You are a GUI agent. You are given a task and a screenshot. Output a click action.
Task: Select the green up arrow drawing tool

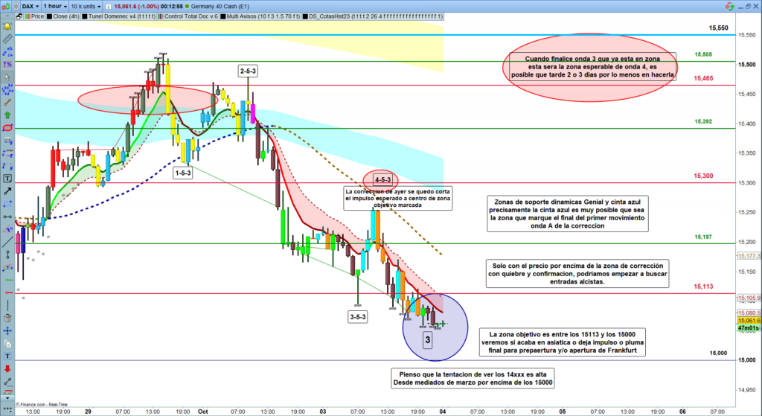[7, 115]
